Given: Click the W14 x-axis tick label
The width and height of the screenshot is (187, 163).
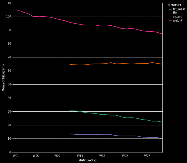Looking at the screenshot, I should coord(80,156).
